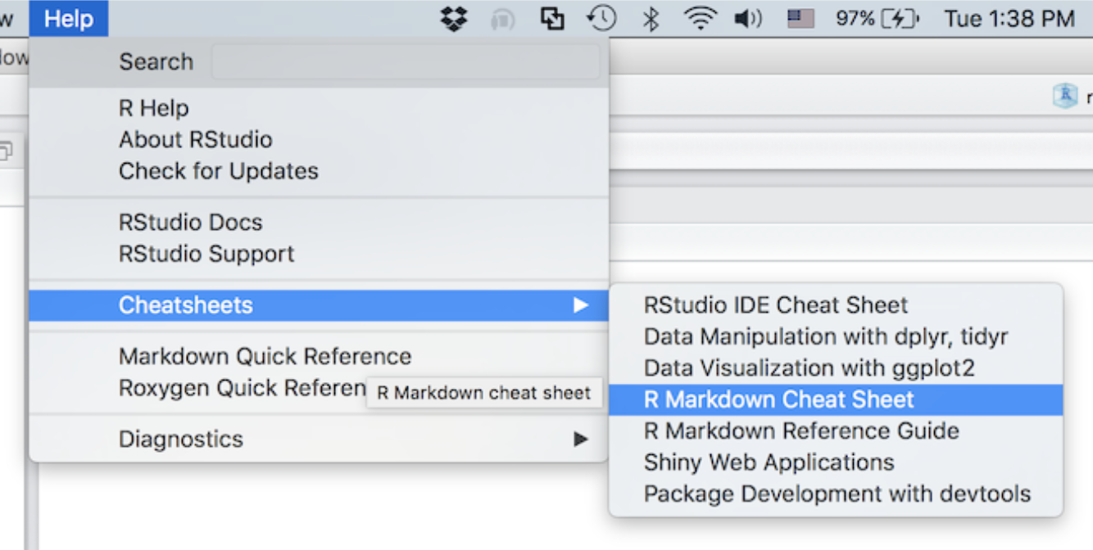Click the overlapping squares menu bar icon
The height and width of the screenshot is (550, 1093).
coord(553,19)
